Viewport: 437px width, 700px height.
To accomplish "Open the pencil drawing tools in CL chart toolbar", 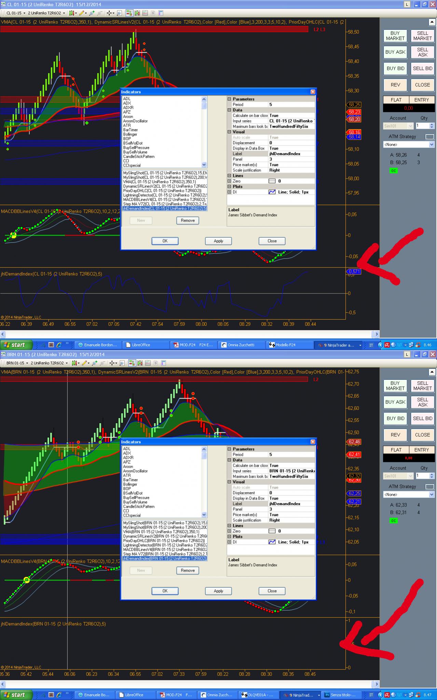I will click(83, 13).
